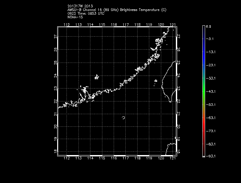Click the top axis longitude label 121
This screenshot has width=241, height=183.
pyautogui.click(x=173, y=25)
